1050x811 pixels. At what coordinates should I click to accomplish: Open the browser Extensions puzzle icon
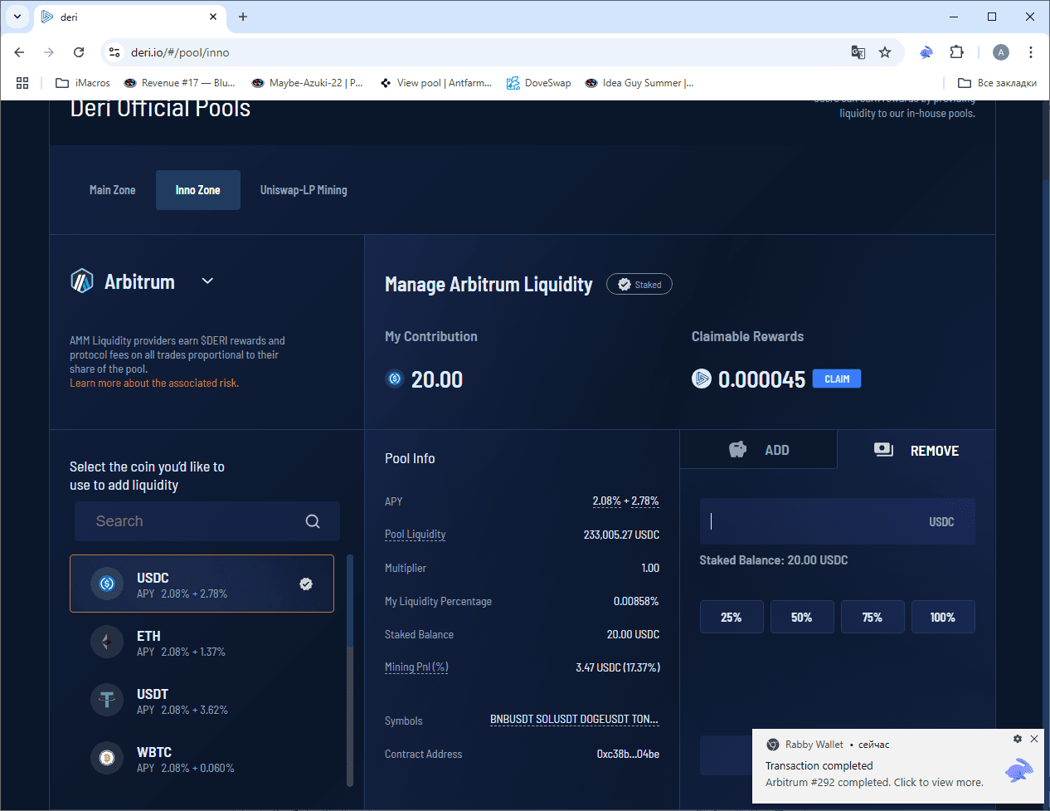(x=956, y=52)
